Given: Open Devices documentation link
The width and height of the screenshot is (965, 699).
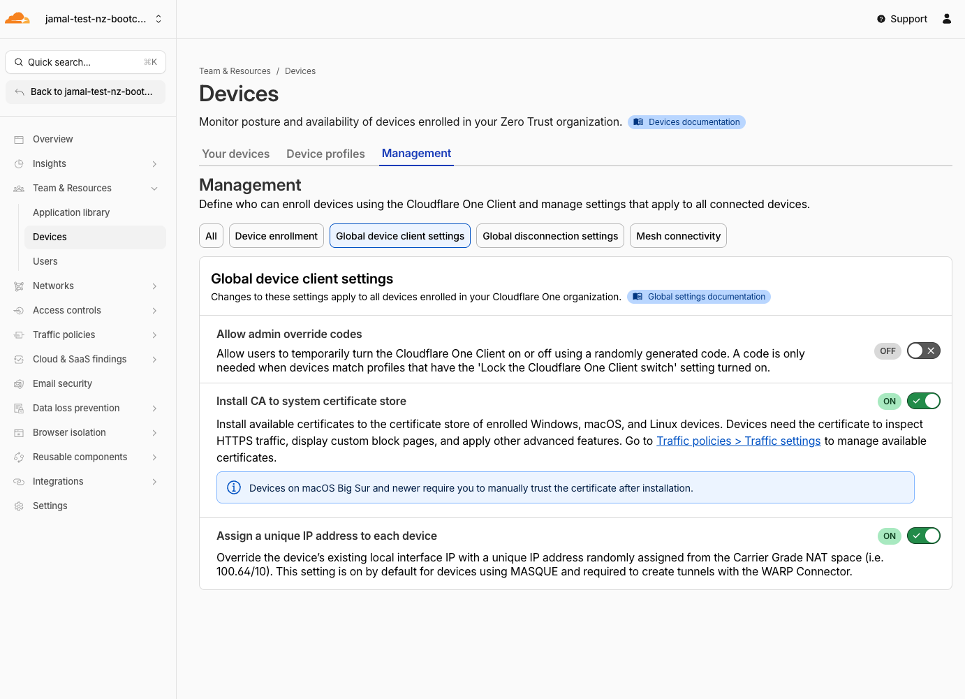Looking at the screenshot, I should 686,122.
